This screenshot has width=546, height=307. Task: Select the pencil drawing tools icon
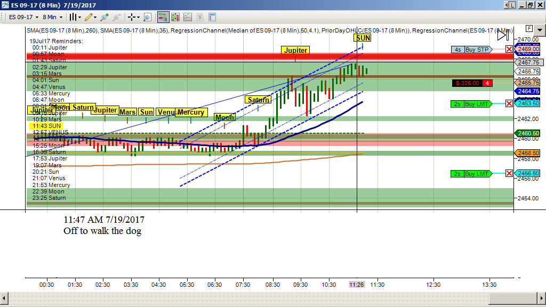tap(89, 17)
